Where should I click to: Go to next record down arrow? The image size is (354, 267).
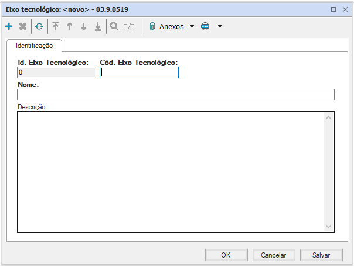point(84,26)
